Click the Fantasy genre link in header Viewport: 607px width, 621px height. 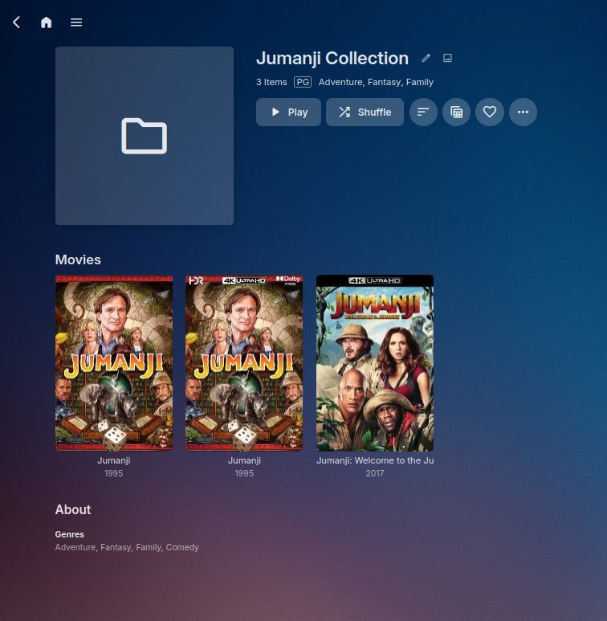[385, 82]
